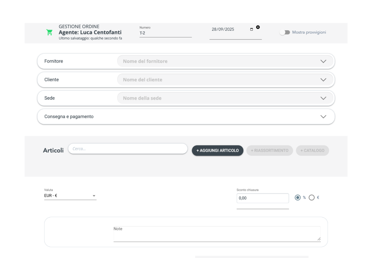Choose the euro radio button
The width and height of the screenshot is (373, 258).
tap(311, 197)
